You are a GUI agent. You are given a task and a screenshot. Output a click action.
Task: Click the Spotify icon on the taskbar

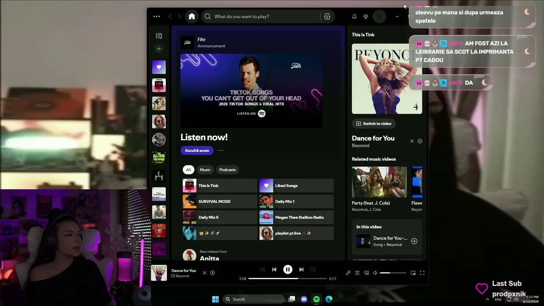pyautogui.click(x=316, y=299)
